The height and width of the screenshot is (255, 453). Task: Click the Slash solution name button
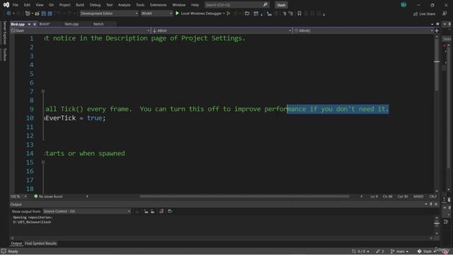(x=281, y=5)
